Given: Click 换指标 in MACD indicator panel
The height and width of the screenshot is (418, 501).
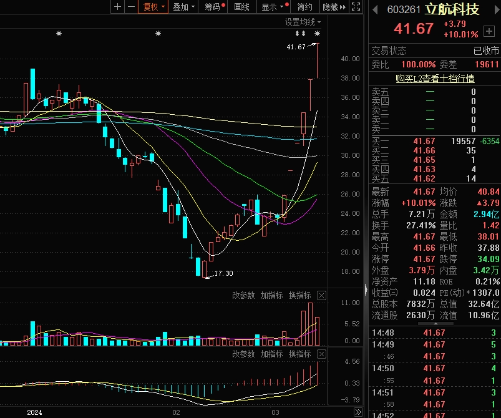Looking at the screenshot, I should pos(299,354).
